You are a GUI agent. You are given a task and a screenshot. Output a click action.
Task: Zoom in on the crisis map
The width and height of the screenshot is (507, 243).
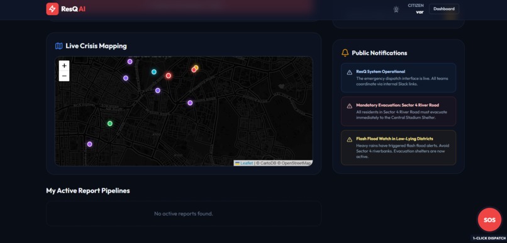click(x=64, y=65)
